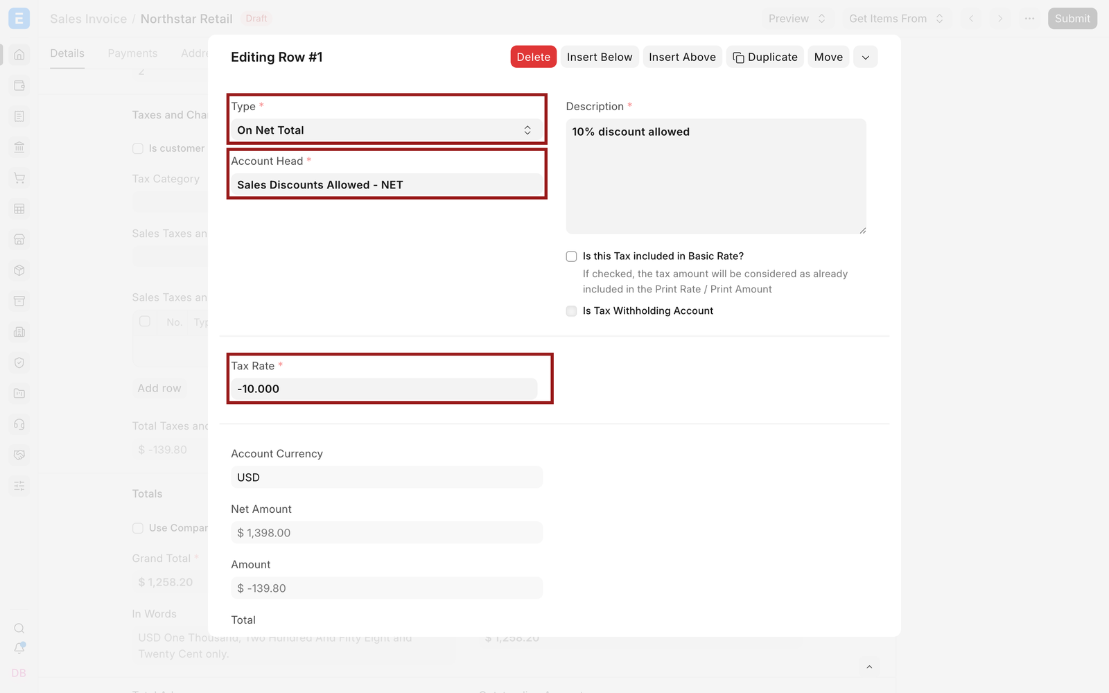
Task: Click the Home icon in the sidebar
Action: [19, 54]
